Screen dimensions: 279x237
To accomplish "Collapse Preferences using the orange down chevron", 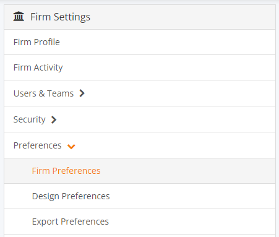I will pos(71,147).
